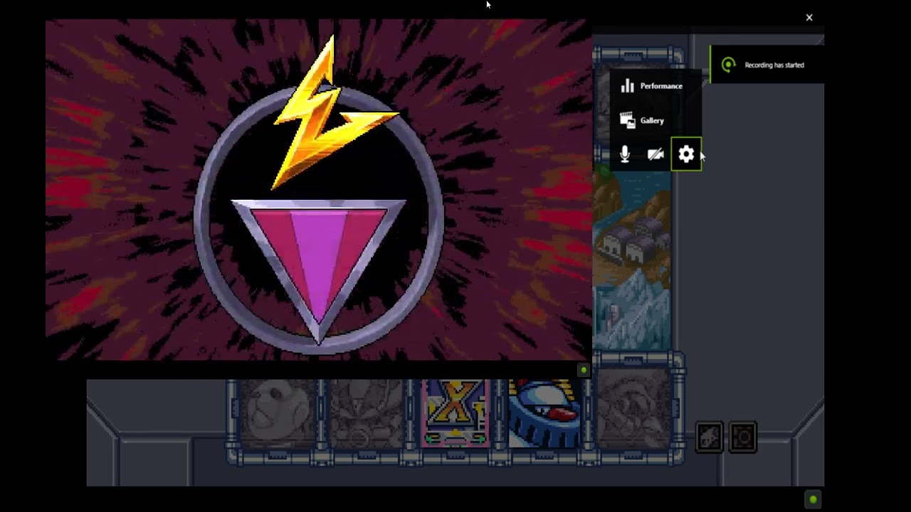
Task: Close the overlay with the X button
Action: tap(809, 18)
